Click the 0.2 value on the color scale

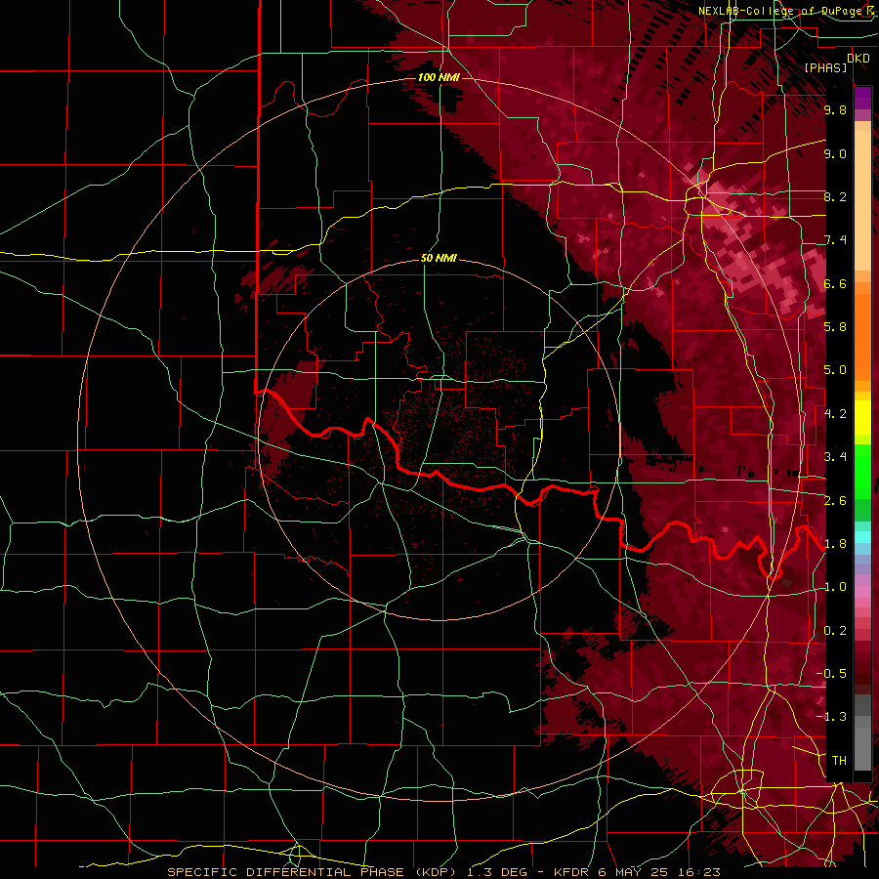pos(835,631)
